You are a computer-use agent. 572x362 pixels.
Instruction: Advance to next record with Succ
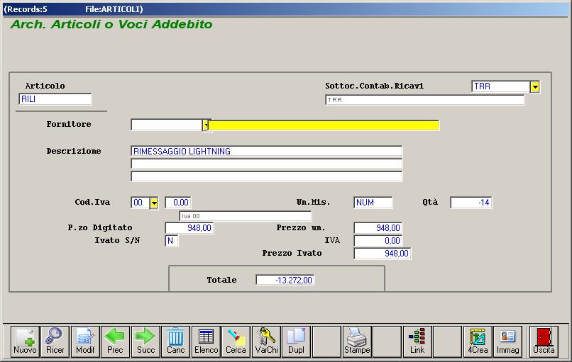click(145, 341)
